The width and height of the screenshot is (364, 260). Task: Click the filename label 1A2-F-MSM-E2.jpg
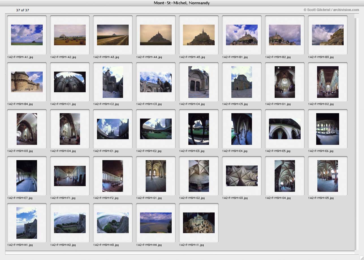[x=149, y=151]
